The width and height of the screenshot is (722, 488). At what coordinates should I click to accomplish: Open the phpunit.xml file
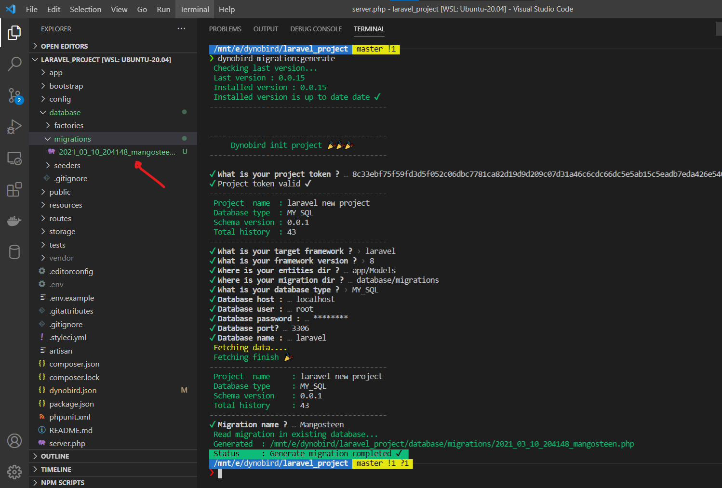[x=113, y=417]
